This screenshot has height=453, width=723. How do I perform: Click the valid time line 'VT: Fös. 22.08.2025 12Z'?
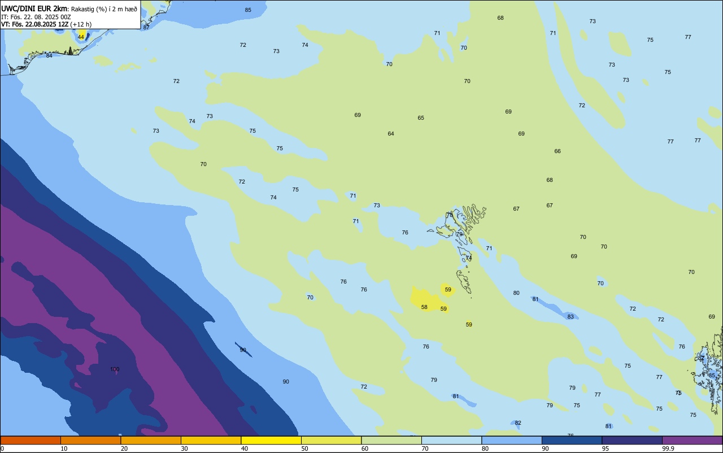coord(35,24)
